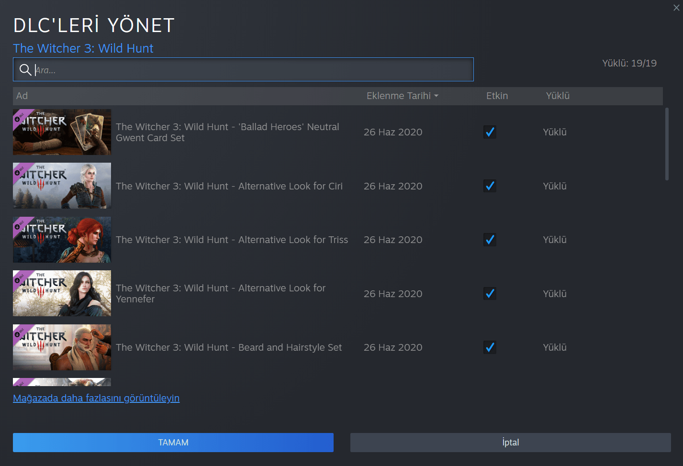The image size is (683, 466).
Task: Click the search magnifier icon
Action: (25, 70)
